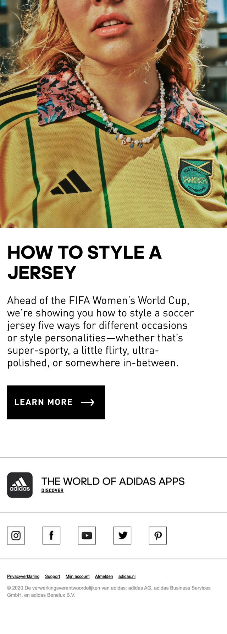227x634 pixels.
Task: Follow the DISCOVER link
Action: [x=52, y=491]
